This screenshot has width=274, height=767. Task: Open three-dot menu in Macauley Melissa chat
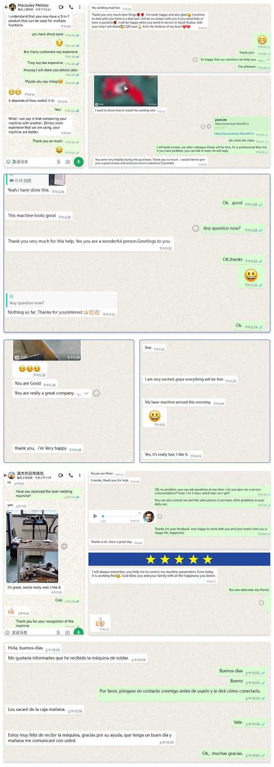coord(80,7)
